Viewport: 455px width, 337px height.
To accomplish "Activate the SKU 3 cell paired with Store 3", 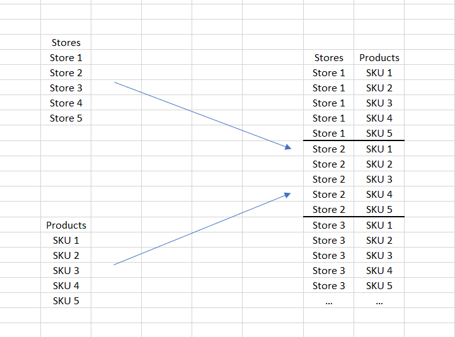I will 379,256.
